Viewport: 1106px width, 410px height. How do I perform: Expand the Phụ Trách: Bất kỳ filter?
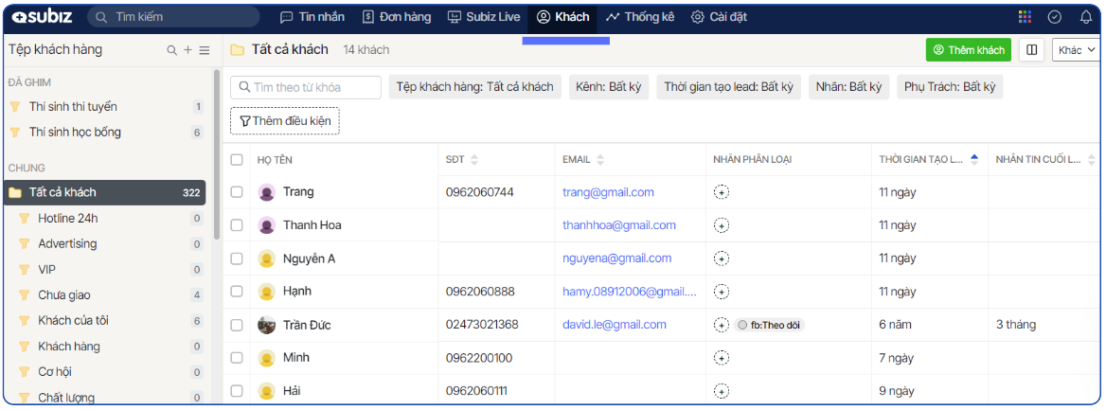(950, 87)
